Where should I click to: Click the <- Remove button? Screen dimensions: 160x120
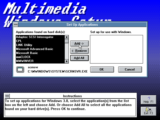click(79, 51)
